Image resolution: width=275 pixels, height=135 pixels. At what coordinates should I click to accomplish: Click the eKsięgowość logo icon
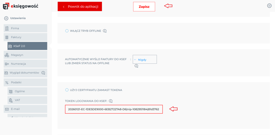coord(6,6)
